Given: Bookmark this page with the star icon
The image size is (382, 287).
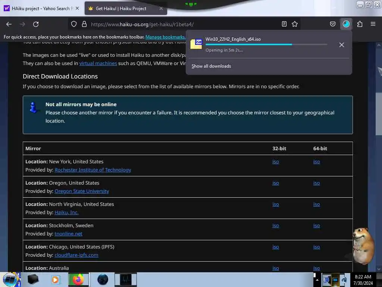Looking at the screenshot, I should (x=295, y=24).
